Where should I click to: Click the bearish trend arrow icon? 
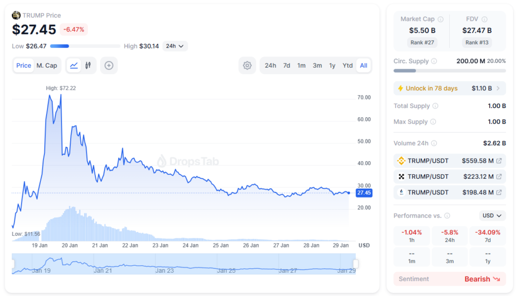[497, 279]
